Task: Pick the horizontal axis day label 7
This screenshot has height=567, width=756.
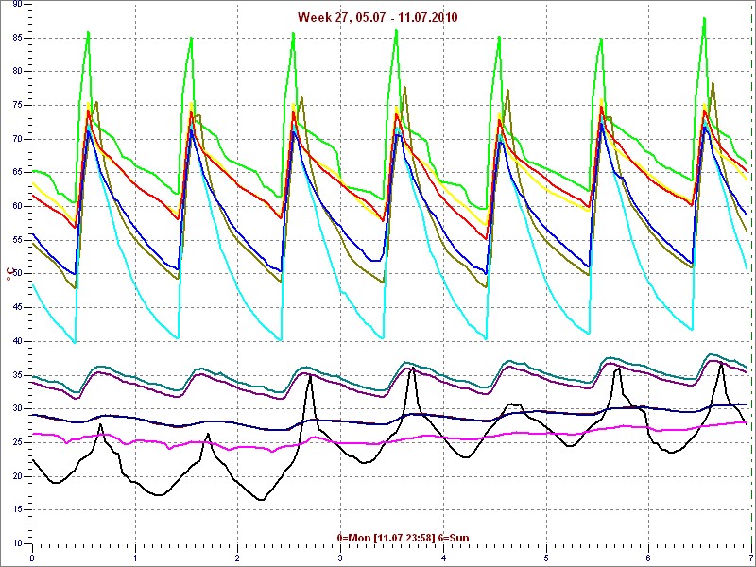Action: pyautogui.click(x=750, y=558)
